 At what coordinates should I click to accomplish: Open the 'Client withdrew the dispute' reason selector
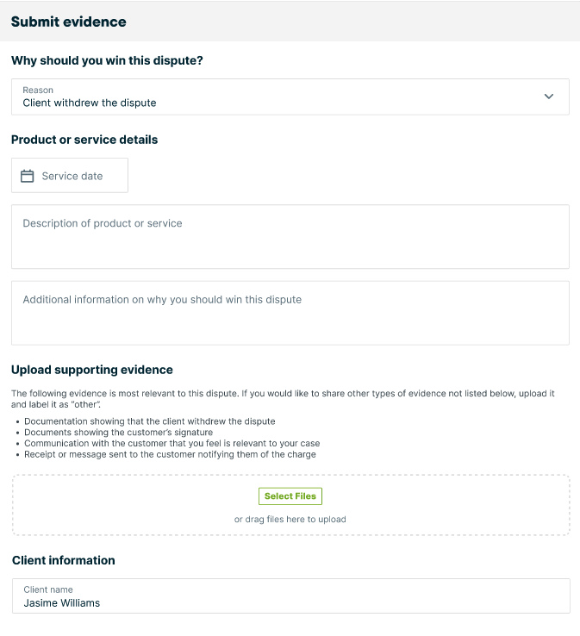pos(290,97)
